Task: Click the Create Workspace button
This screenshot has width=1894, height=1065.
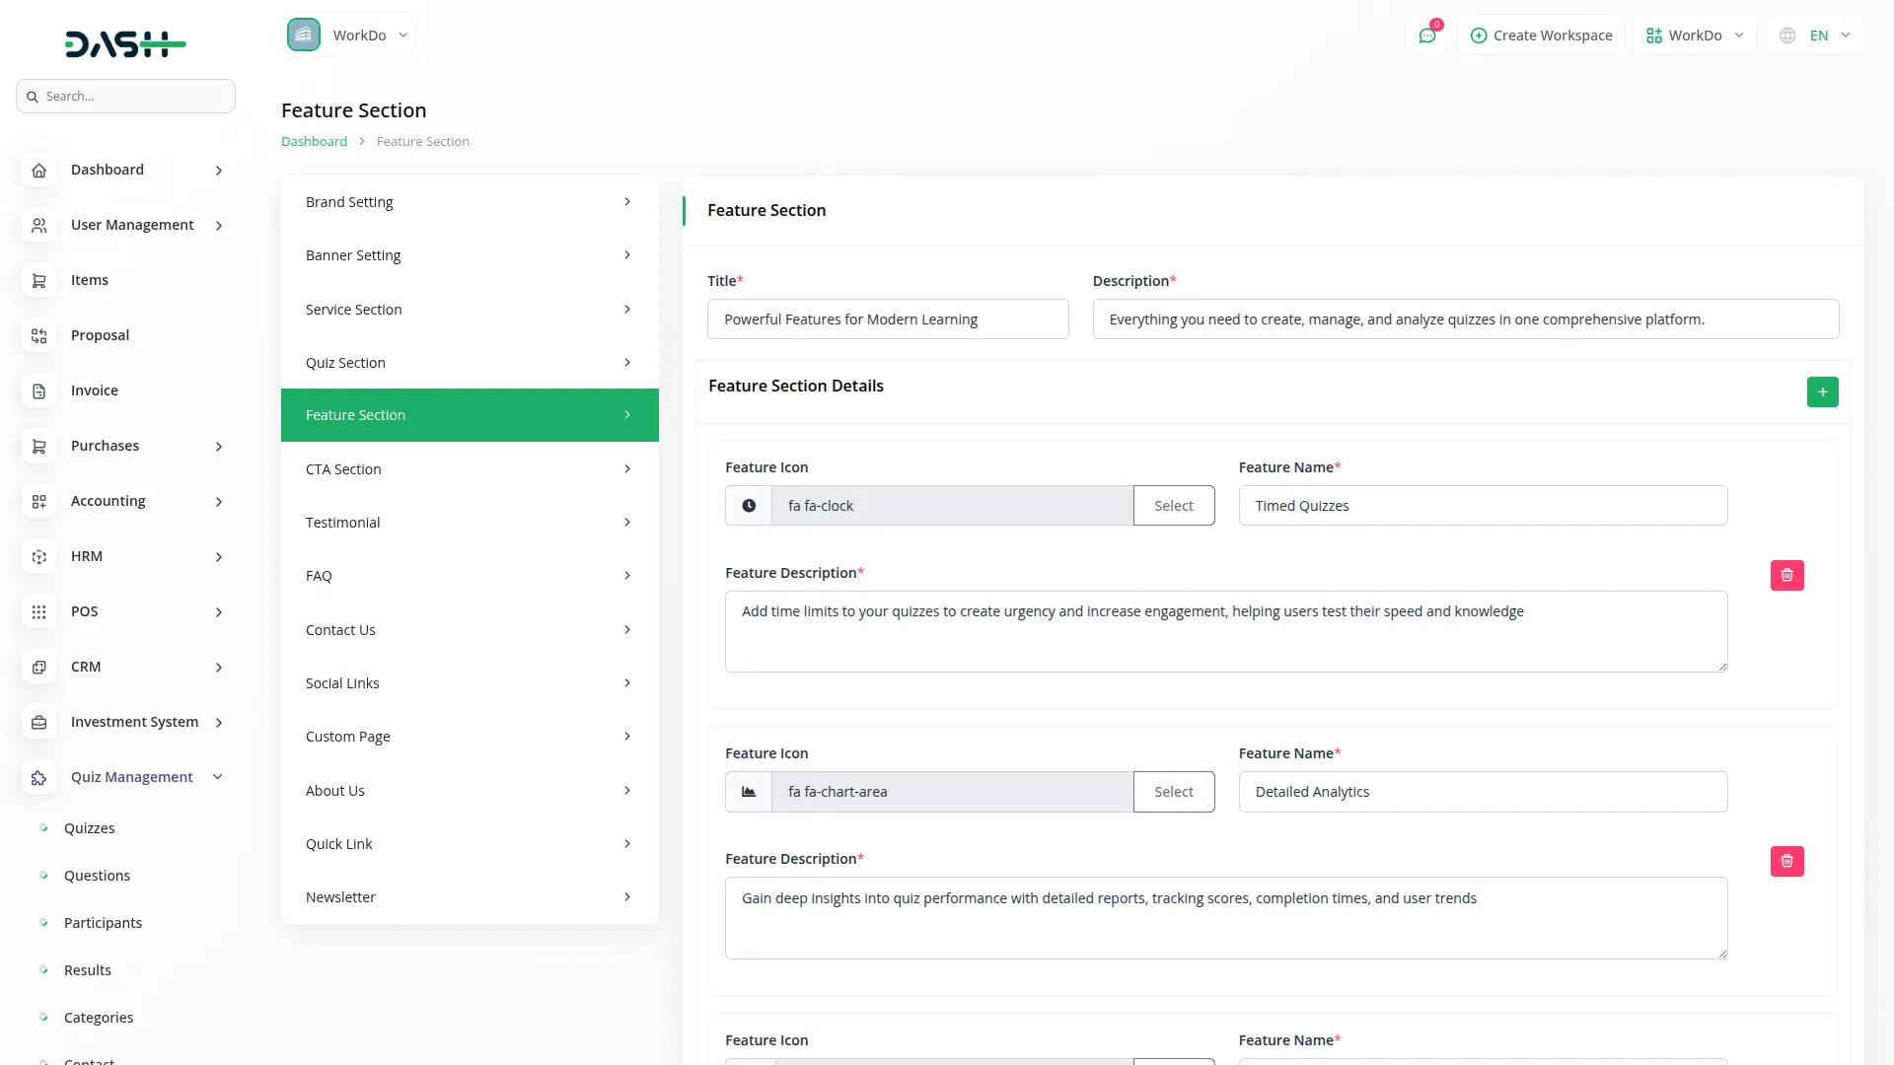Action: pyautogui.click(x=1541, y=35)
